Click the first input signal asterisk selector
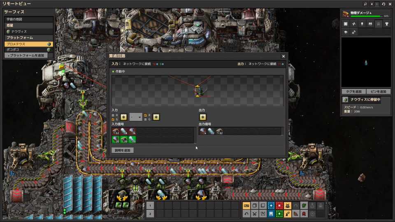 click(123, 117)
